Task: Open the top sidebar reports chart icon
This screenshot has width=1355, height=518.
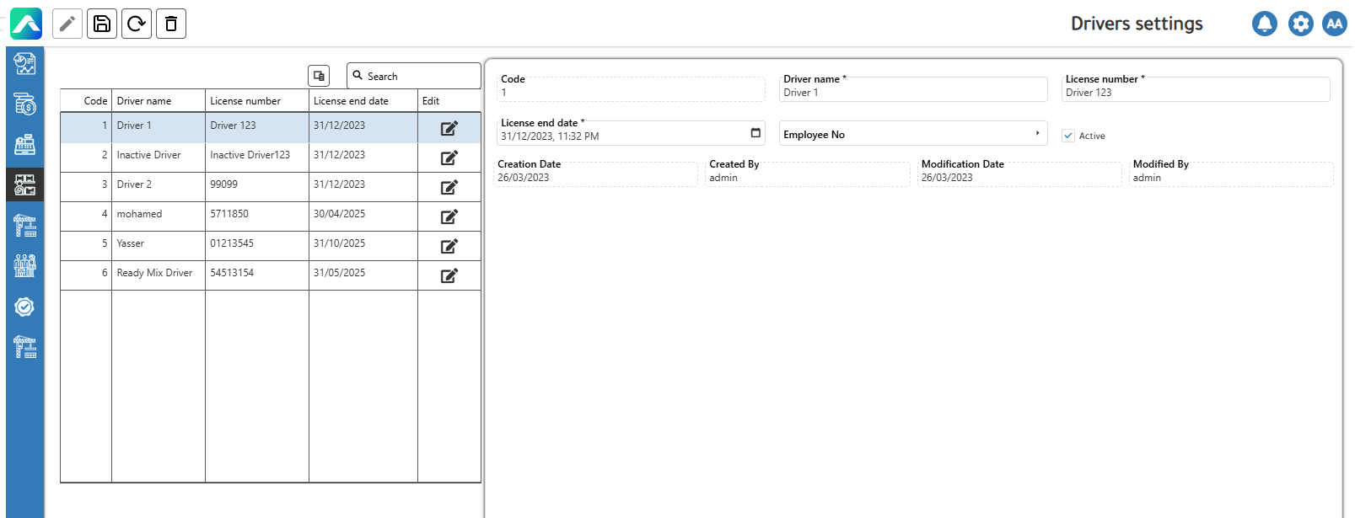Action: [25, 64]
